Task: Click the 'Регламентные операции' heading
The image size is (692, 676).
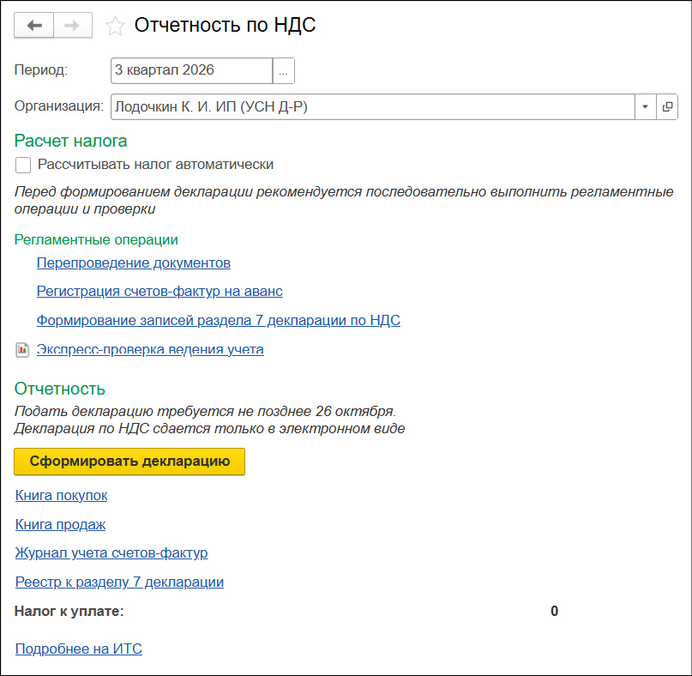Action: [96, 239]
